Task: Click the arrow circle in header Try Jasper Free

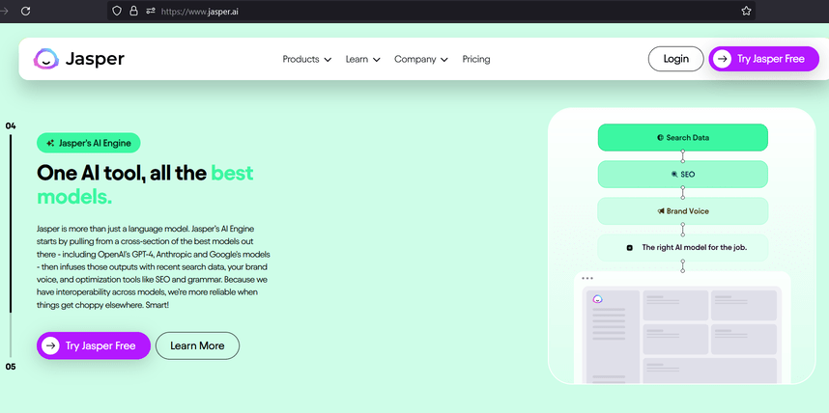Action: point(722,59)
